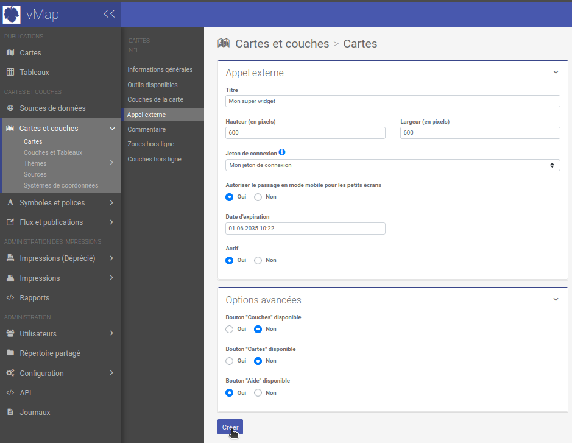Collapse the Options avancées panel
Viewport: 572px width, 443px height.
556,300
